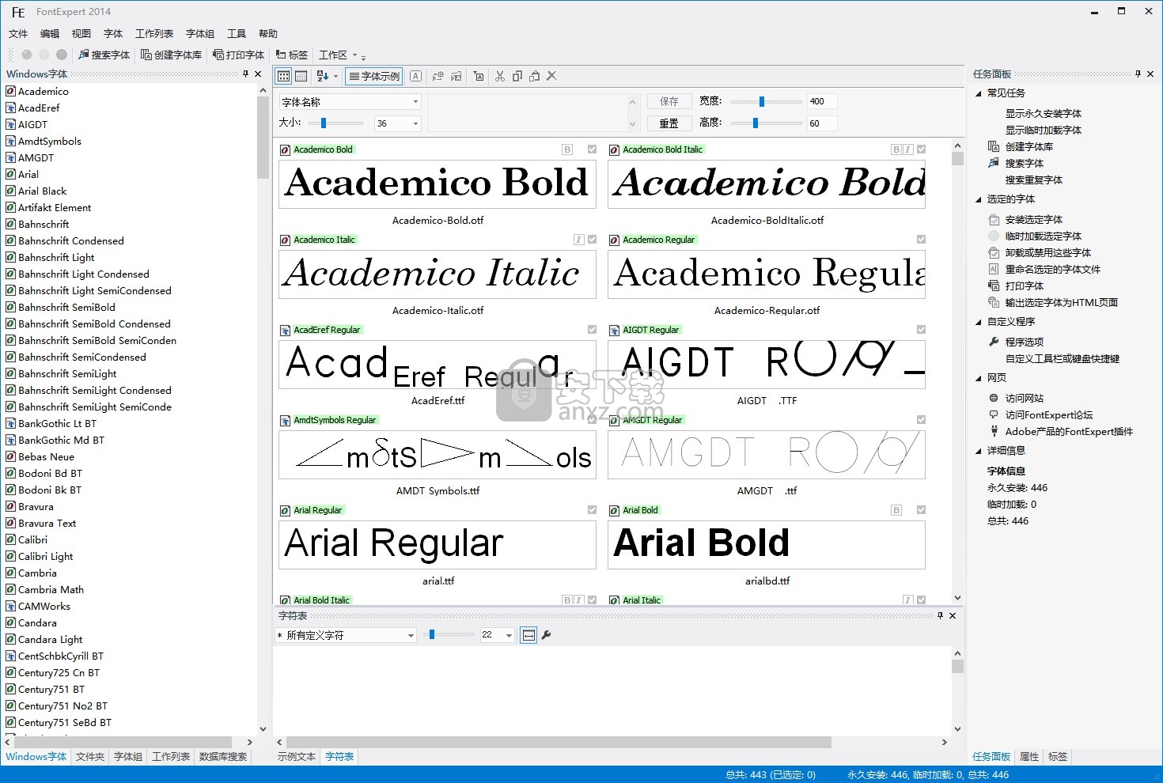Toggle the fit-width icon in 字符表 panel
The width and height of the screenshot is (1163, 783).
(528, 634)
